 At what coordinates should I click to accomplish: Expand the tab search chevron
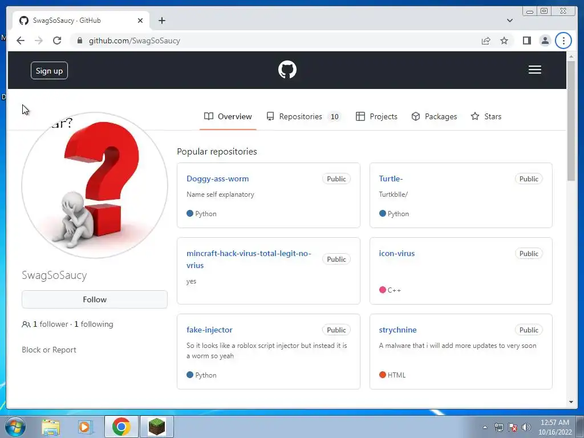(x=509, y=21)
